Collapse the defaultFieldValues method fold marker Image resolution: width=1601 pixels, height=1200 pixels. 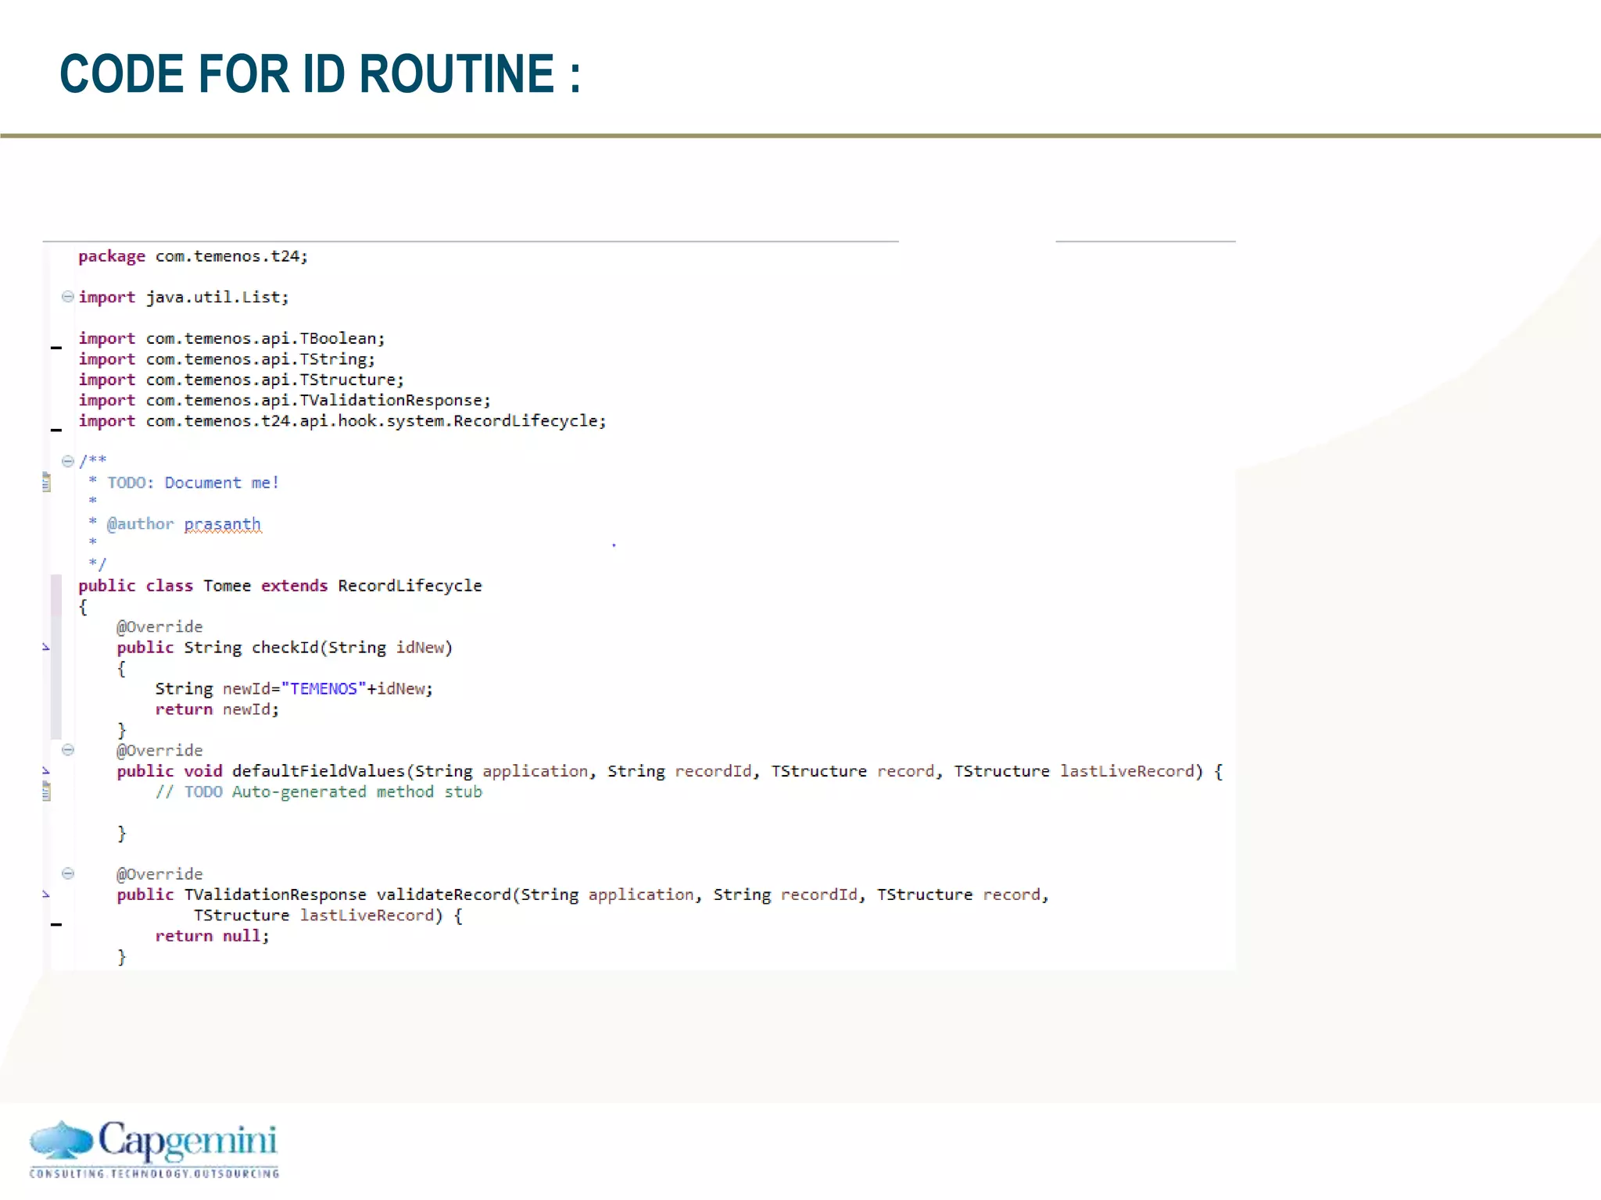point(68,750)
